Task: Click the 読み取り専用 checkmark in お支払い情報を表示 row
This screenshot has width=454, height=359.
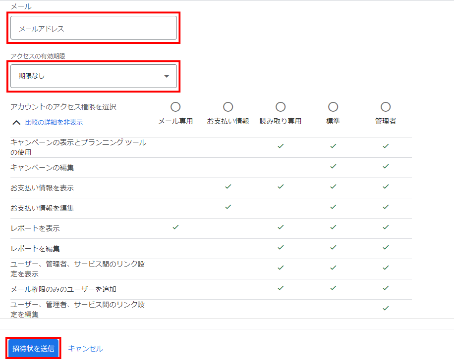Action: coord(280,186)
